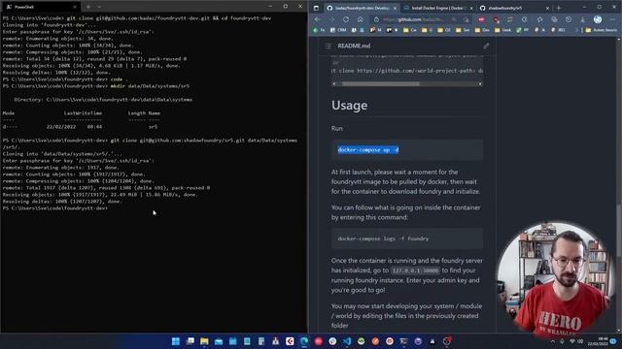Switch to badaz/foundryvtt-dev browser tab
This screenshot has width=622, height=349.
(x=361, y=8)
